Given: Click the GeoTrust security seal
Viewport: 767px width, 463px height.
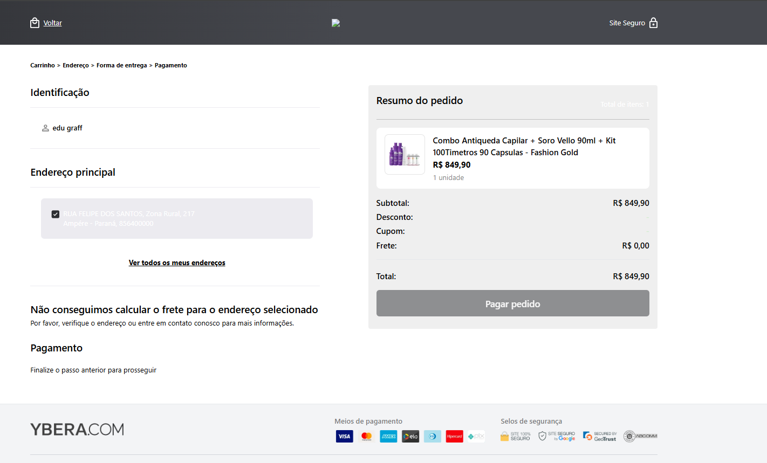Looking at the screenshot, I should pyautogui.click(x=600, y=437).
